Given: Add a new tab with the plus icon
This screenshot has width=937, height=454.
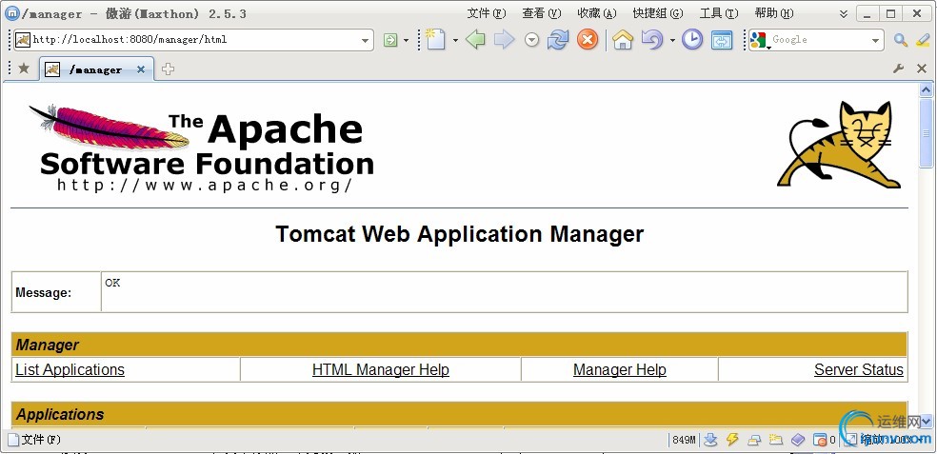Looking at the screenshot, I should [168, 69].
